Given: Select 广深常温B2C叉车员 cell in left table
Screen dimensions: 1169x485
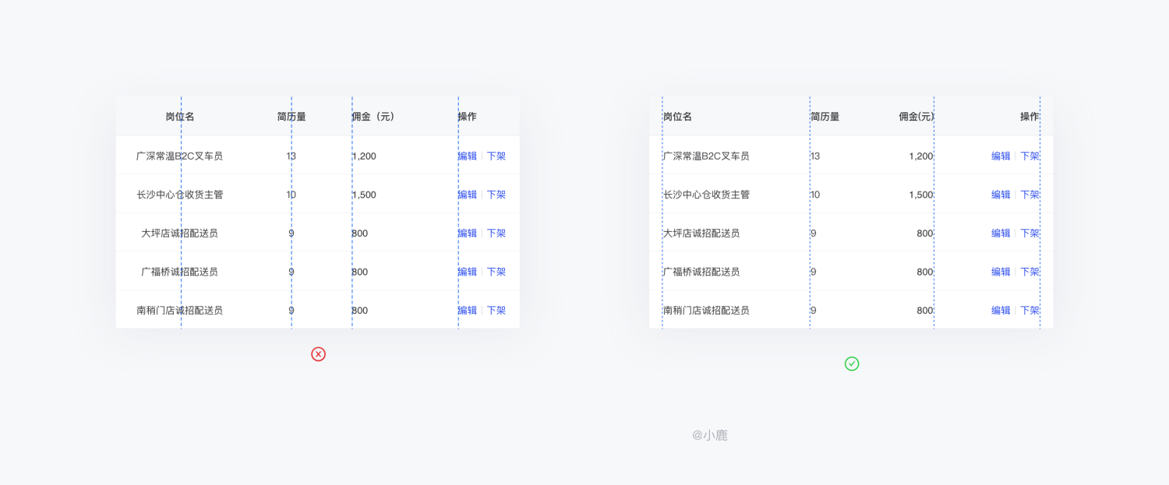Looking at the screenshot, I should coord(179,156).
